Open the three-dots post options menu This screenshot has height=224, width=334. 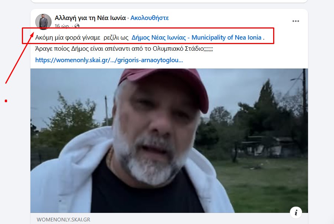click(x=296, y=21)
